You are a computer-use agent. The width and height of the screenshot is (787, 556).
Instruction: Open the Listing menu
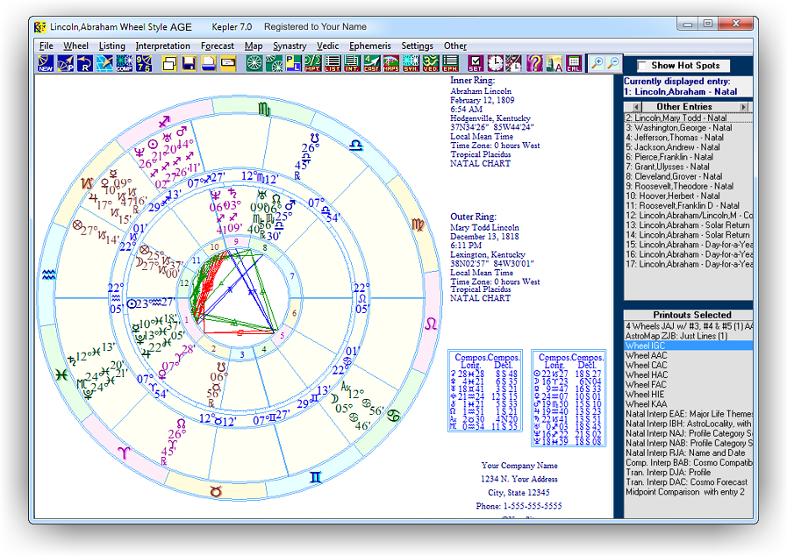pyautogui.click(x=112, y=46)
